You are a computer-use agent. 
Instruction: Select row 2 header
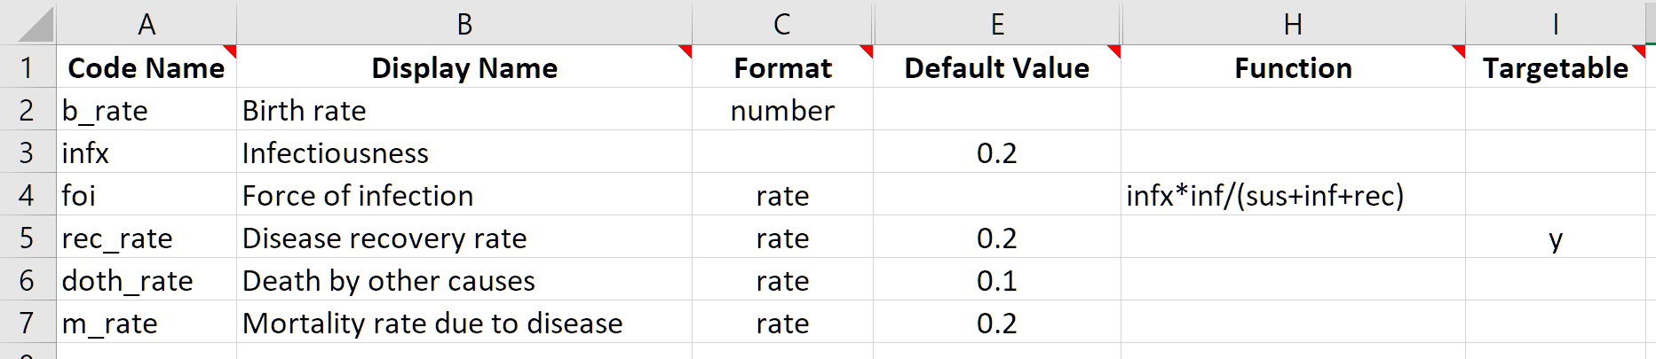click(x=28, y=109)
